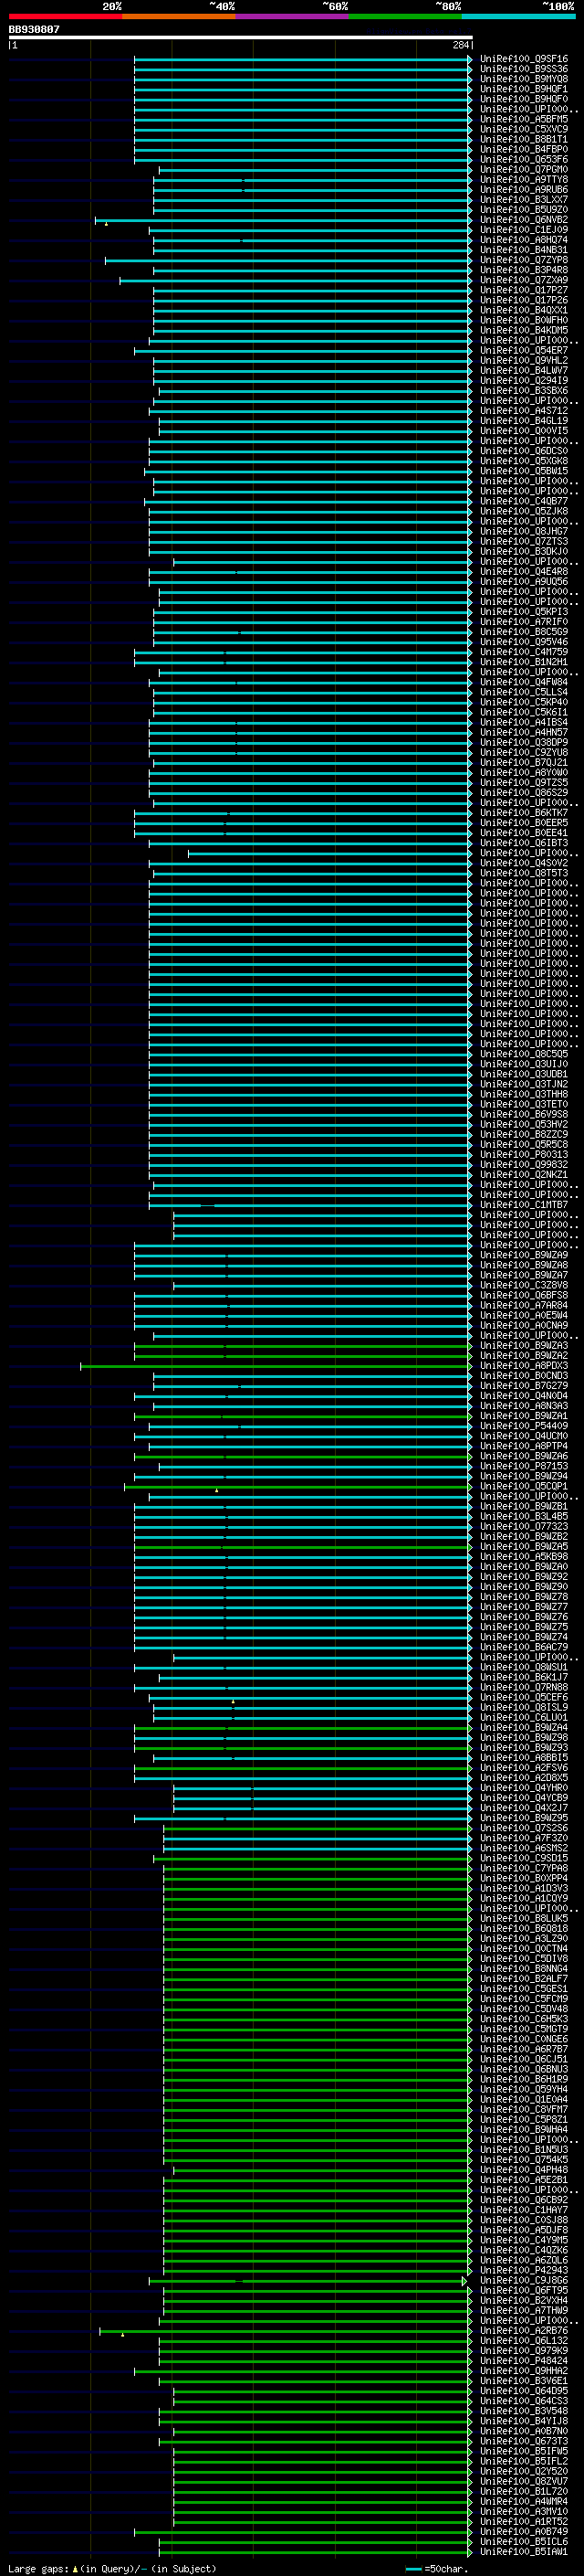584x2576 pixels.
Task: Select hit UniRef100_C3Z8V8
Action: pyautogui.click(x=524, y=1285)
